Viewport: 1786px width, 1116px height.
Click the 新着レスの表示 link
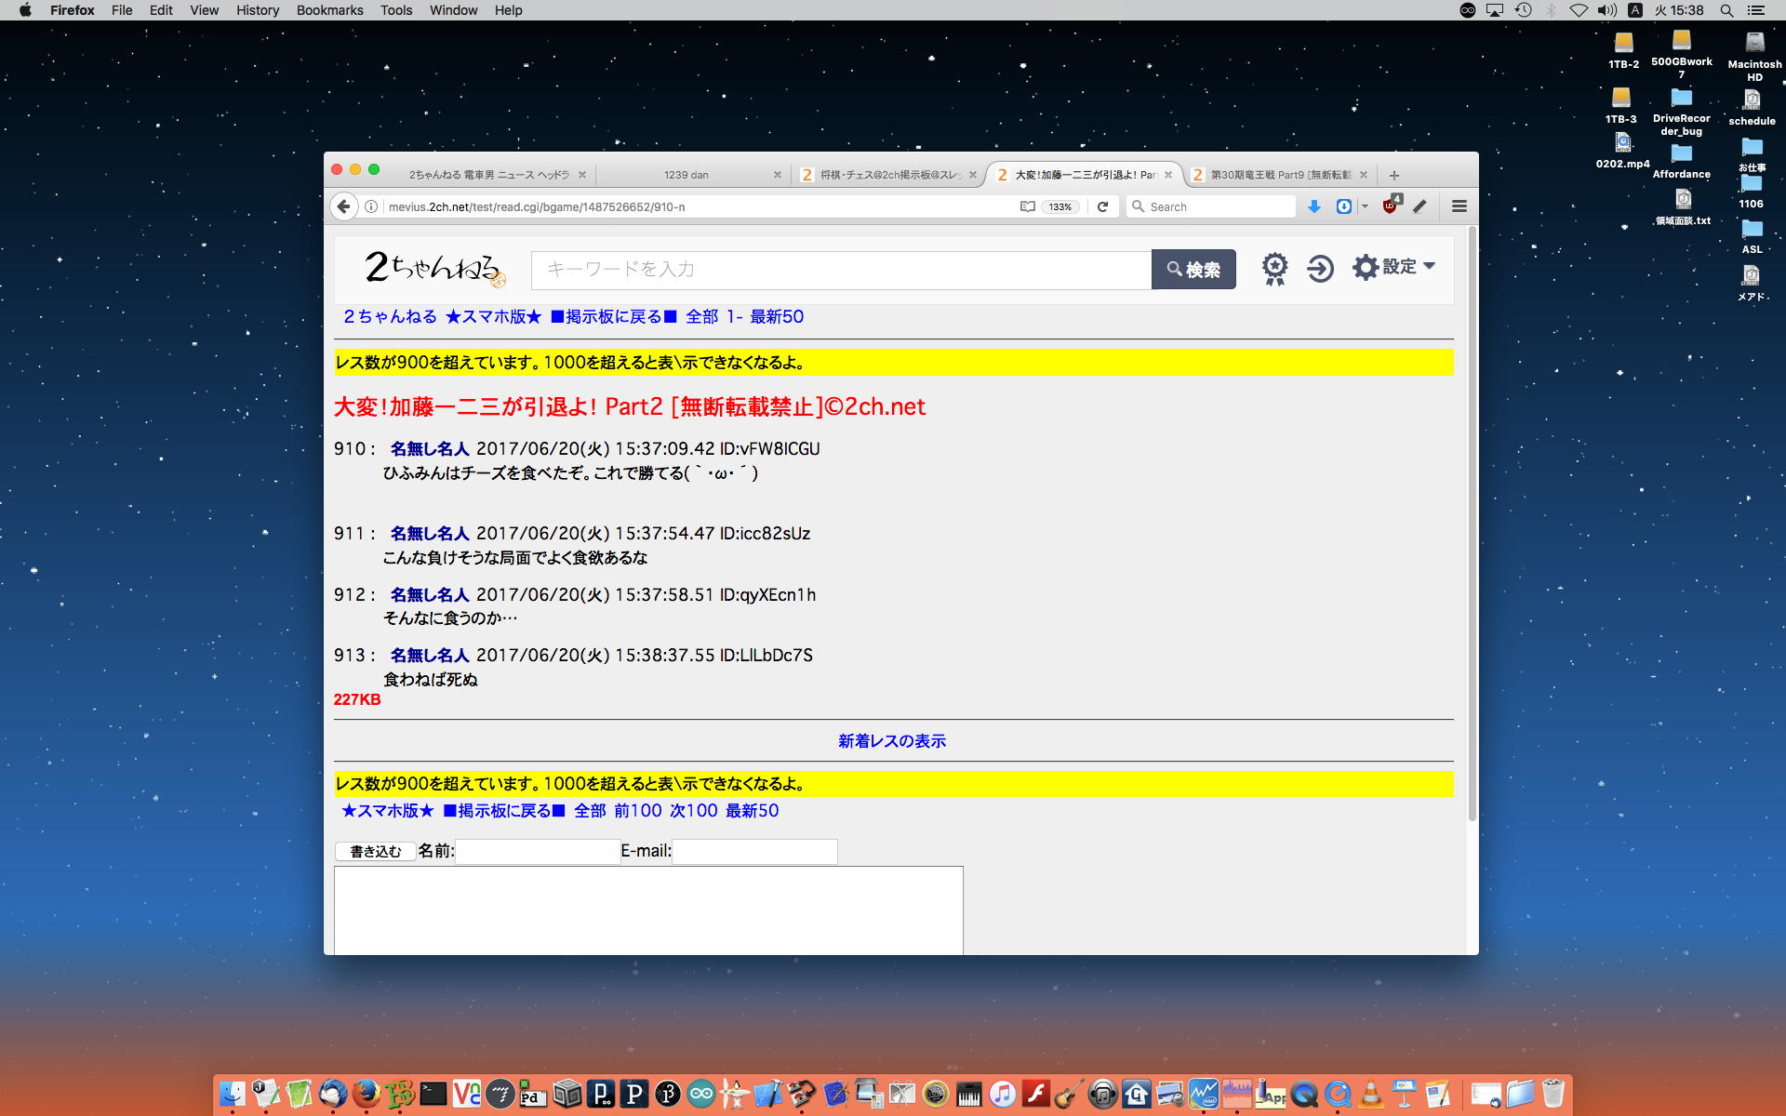(891, 741)
